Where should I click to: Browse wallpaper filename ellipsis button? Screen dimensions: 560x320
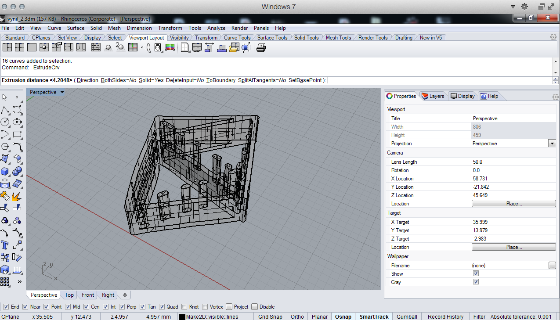pyautogui.click(x=552, y=266)
